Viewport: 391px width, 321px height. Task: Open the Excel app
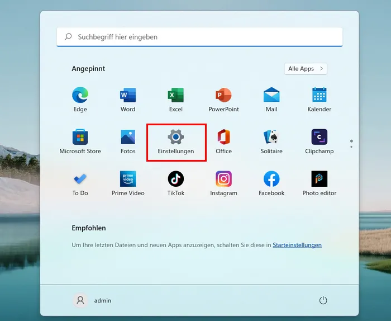176,100
